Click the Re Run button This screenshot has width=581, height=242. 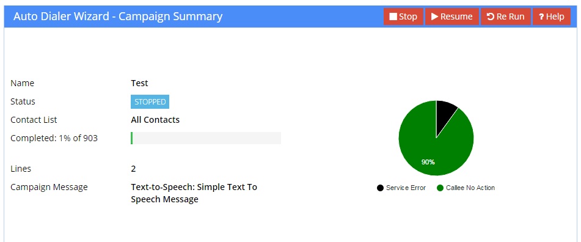[x=505, y=16]
